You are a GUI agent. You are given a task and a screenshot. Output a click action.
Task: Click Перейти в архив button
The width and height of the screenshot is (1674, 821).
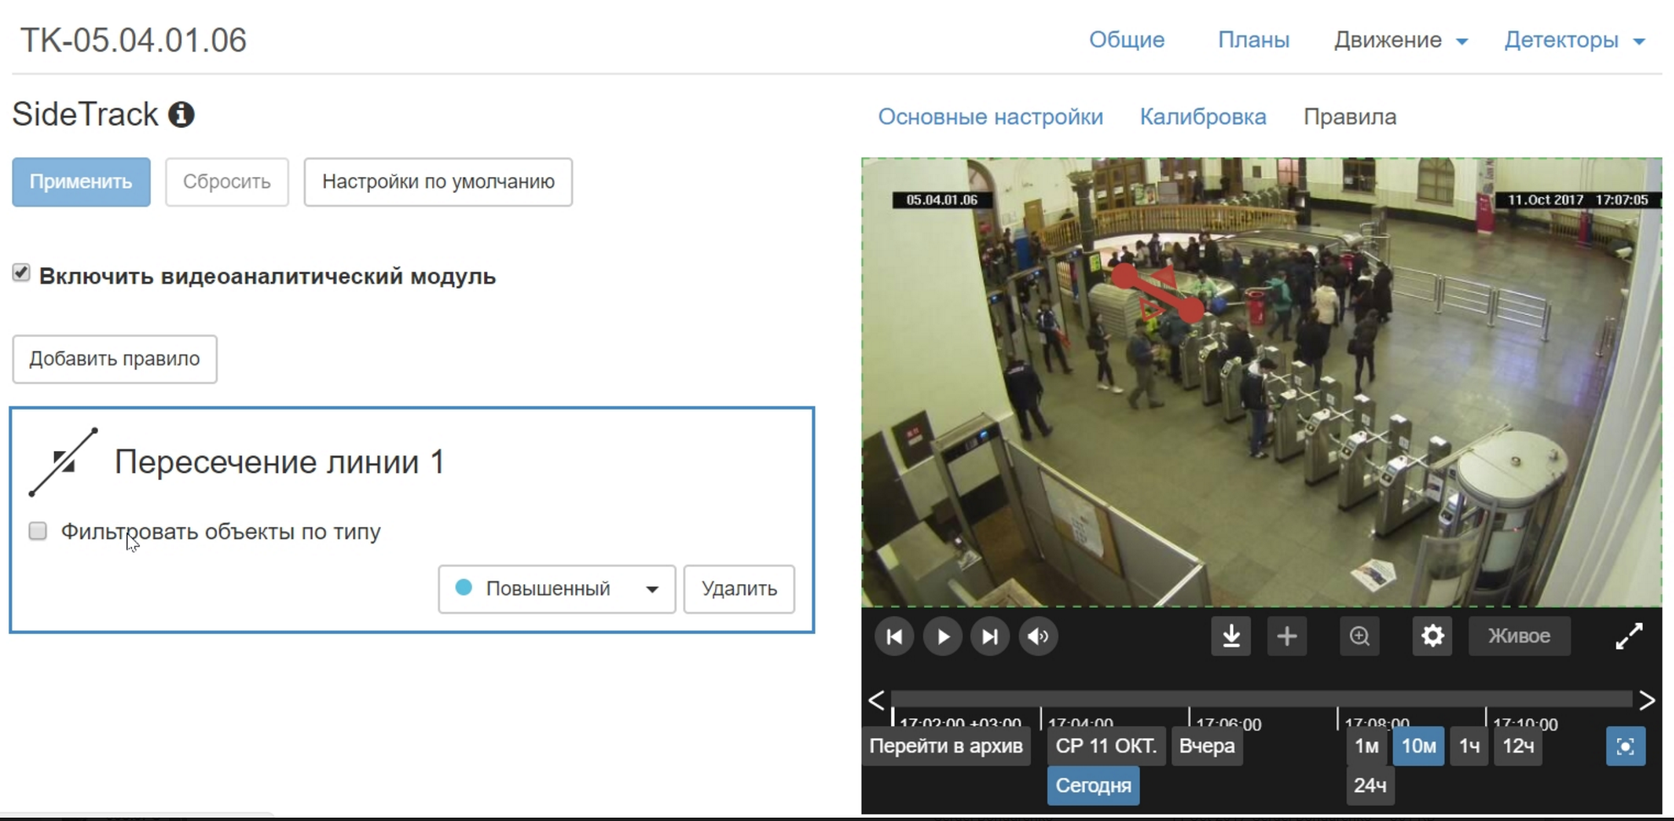(946, 747)
